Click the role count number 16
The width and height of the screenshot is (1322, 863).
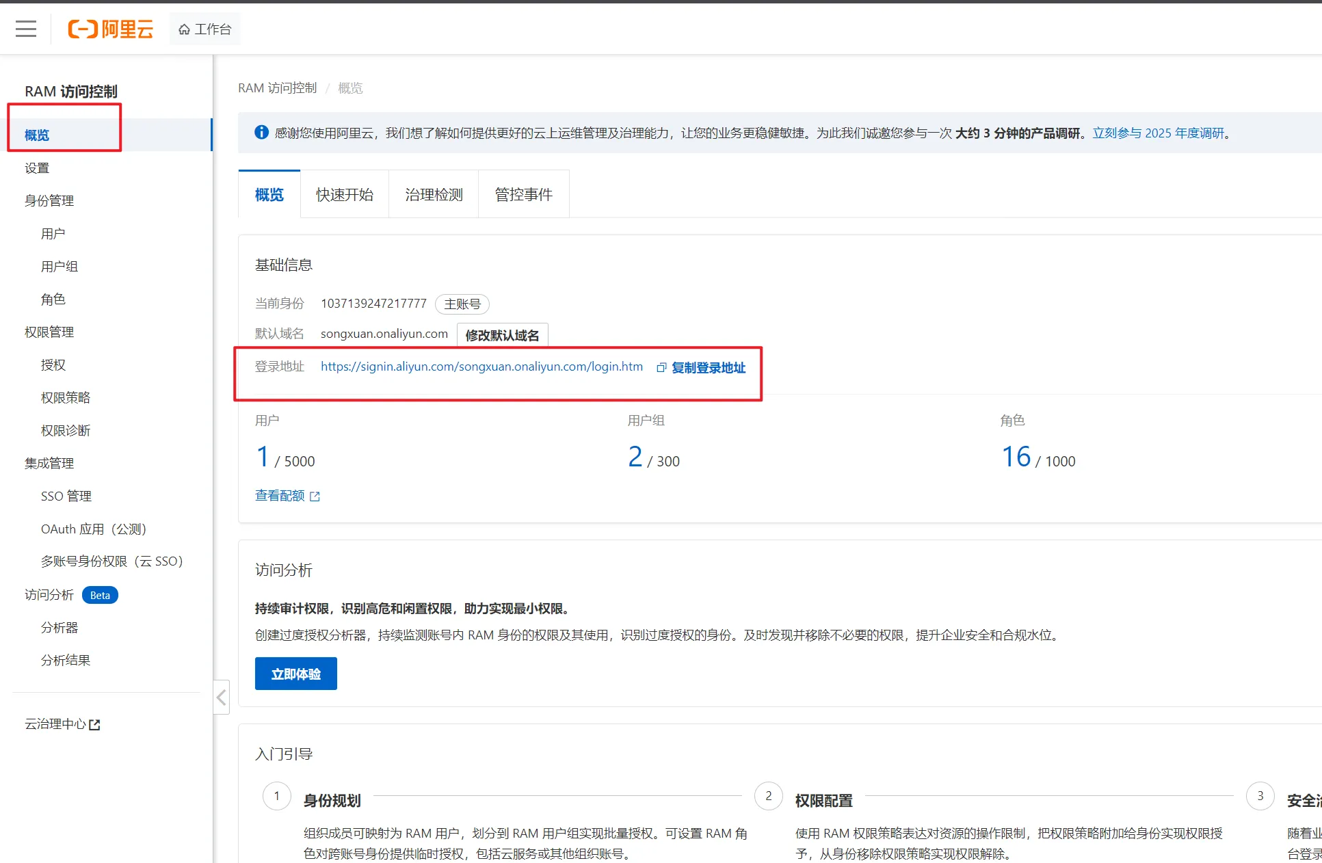coord(1016,457)
